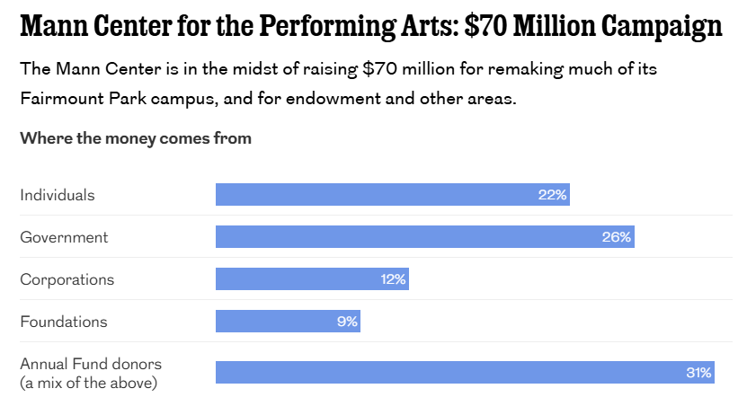Click the 22% value on the Individuals bar
The width and height of the screenshot is (747, 415).
click(552, 195)
